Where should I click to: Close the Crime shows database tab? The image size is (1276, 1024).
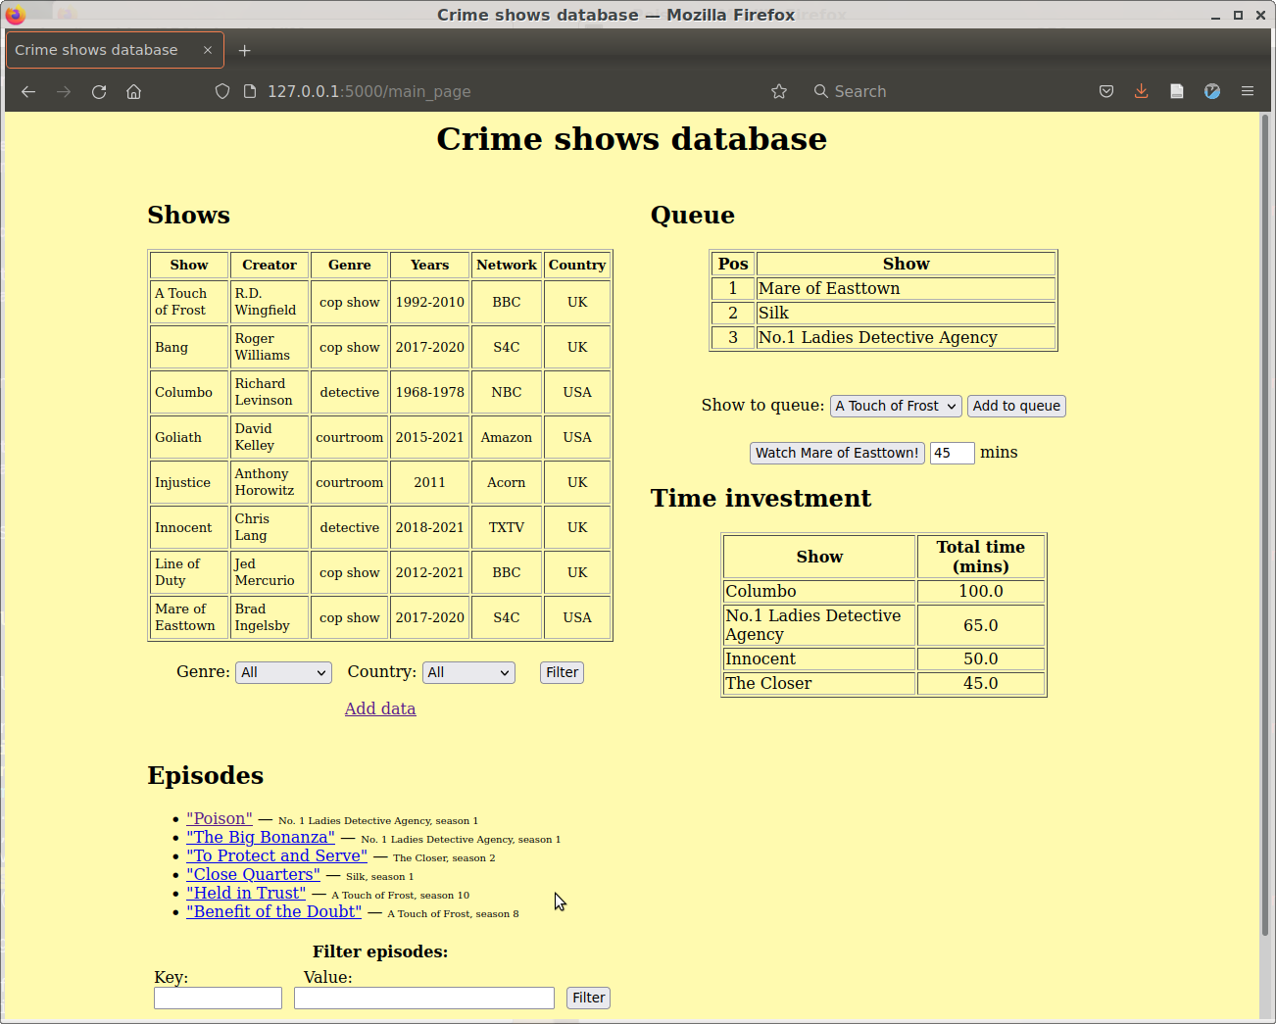click(208, 50)
